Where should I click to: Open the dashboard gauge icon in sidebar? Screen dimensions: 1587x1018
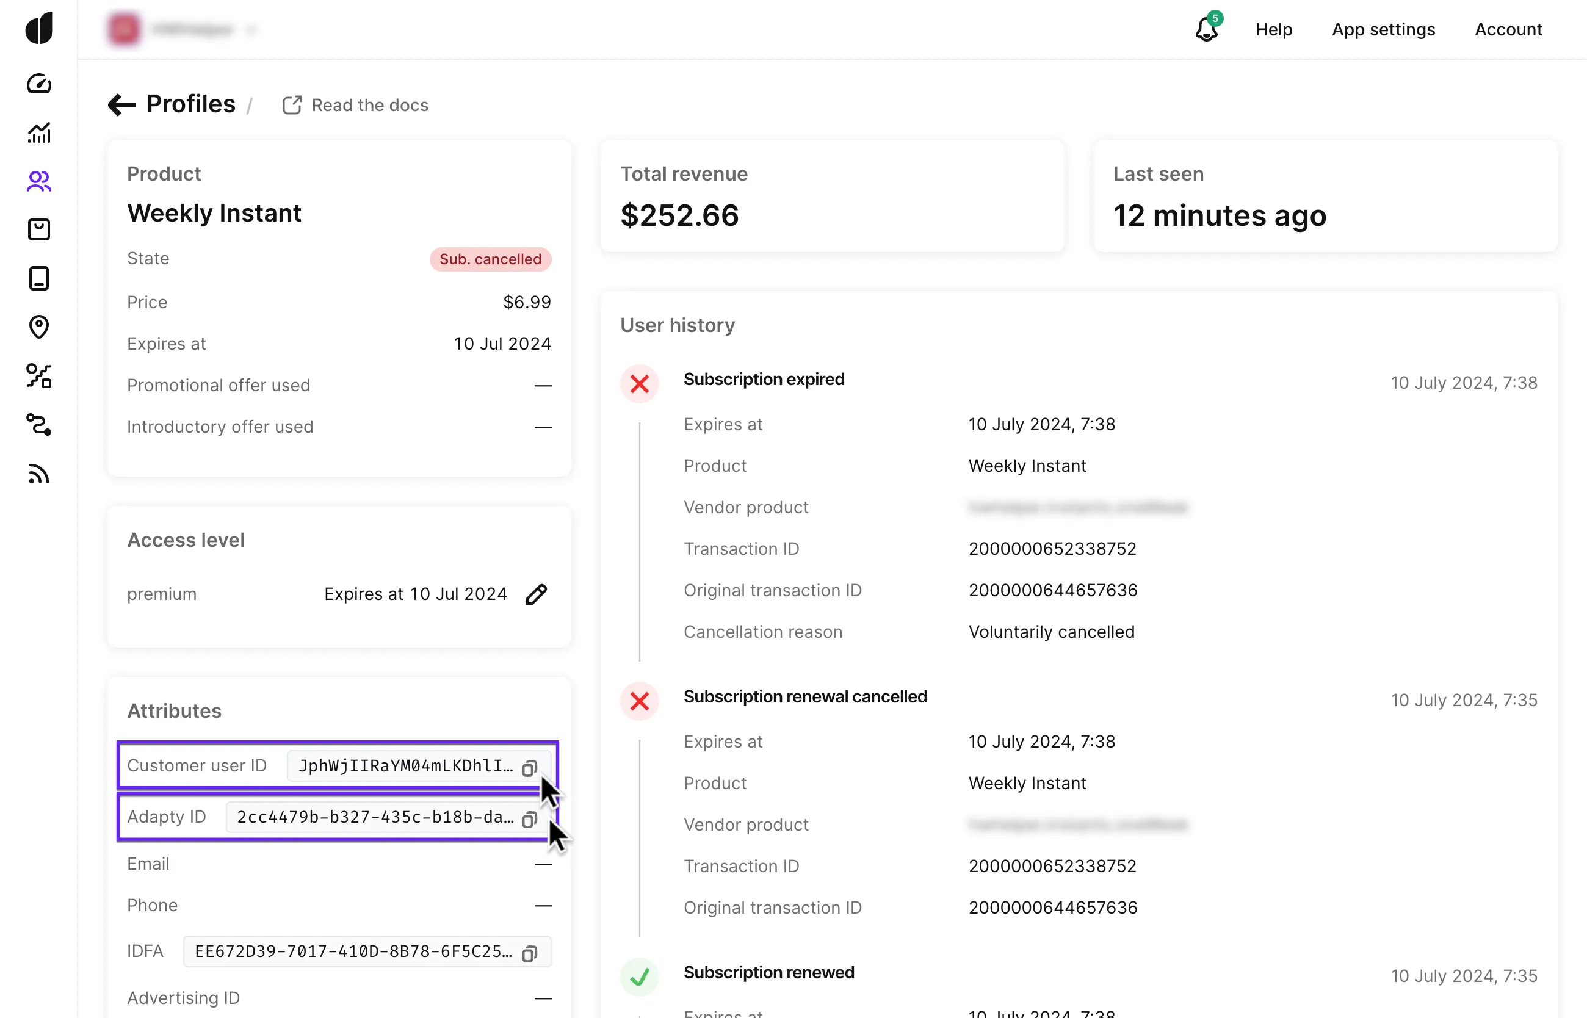coord(39,84)
